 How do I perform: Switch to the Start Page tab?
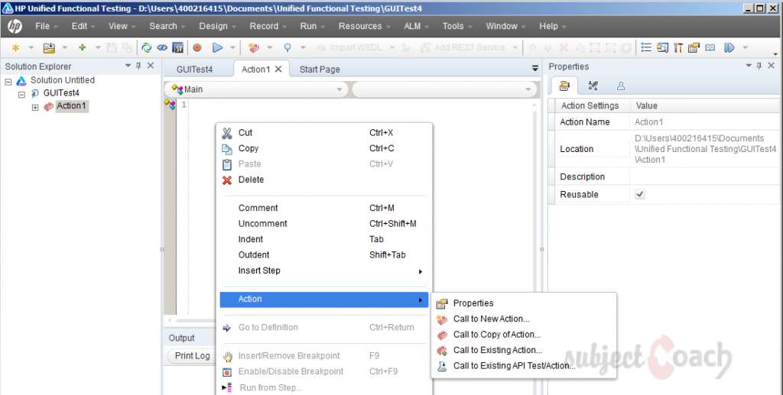(x=320, y=70)
